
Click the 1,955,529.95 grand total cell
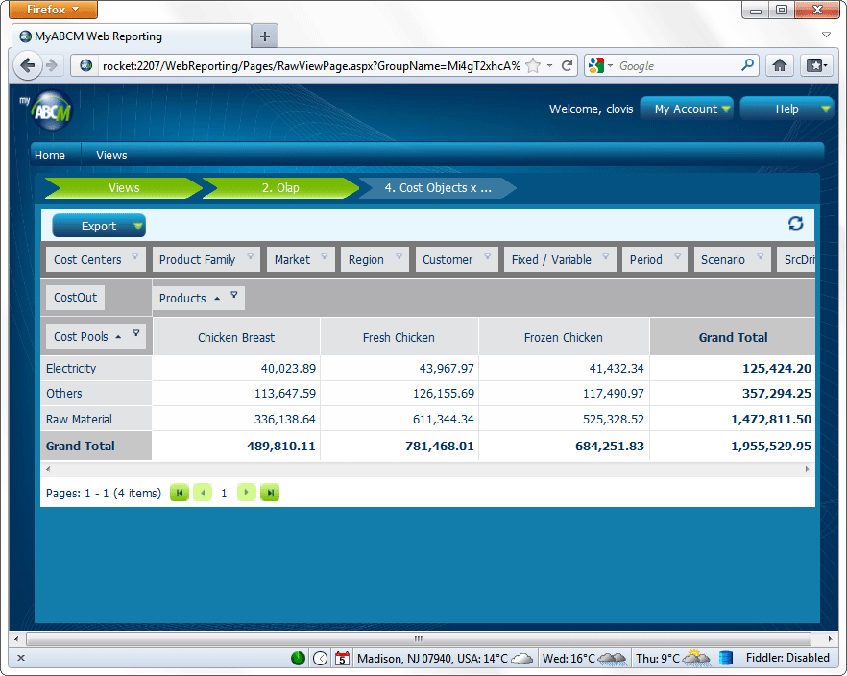(733, 446)
